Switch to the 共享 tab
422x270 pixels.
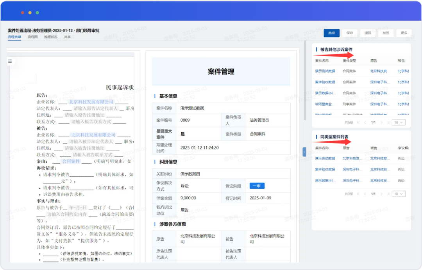pos(67,37)
